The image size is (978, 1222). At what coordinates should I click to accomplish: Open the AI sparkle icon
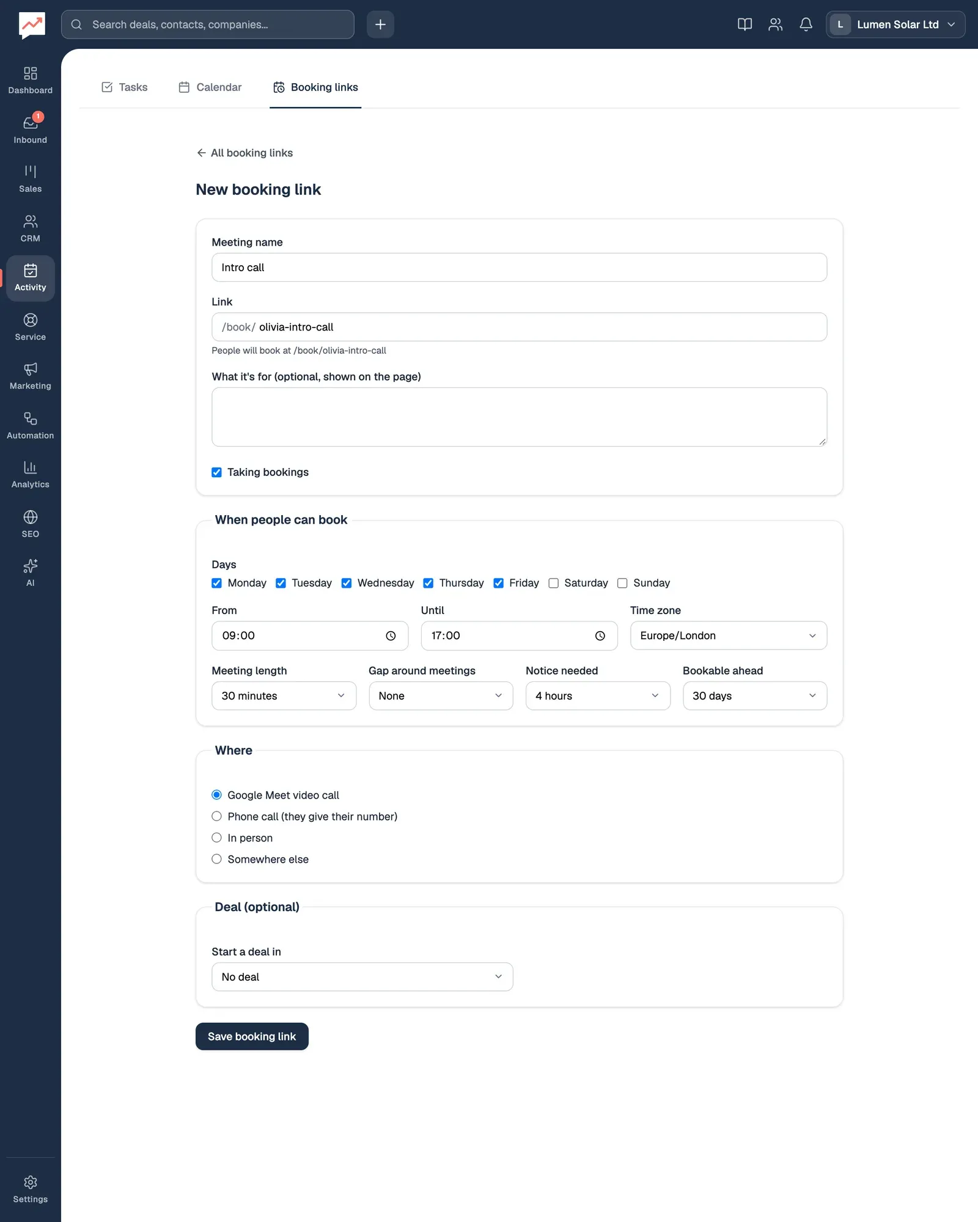coord(30,573)
